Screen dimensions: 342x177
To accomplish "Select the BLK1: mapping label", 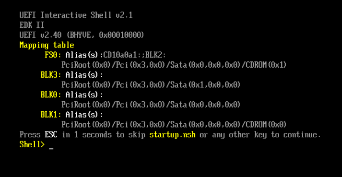I will [51, 115].
